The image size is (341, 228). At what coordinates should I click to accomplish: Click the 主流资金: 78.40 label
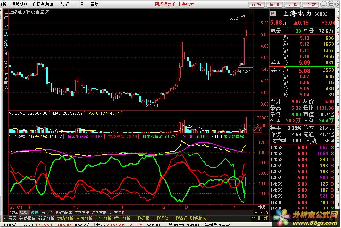[122, 137]
